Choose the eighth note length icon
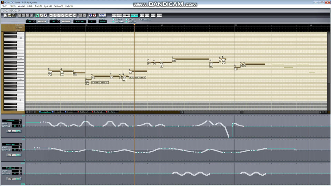 click(63, 15)
